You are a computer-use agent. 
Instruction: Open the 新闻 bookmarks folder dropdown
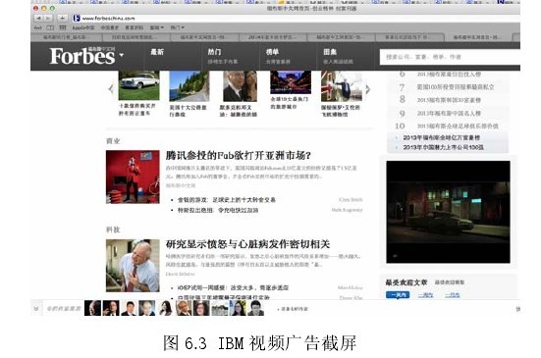click(x=157, y=27)
